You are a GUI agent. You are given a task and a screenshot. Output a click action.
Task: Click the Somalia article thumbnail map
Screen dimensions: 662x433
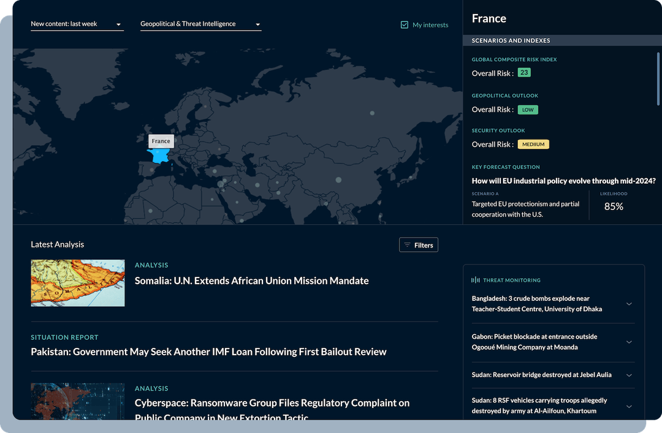coord(78,283)
